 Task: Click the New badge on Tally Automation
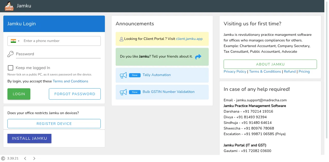[x=135, y=75]
